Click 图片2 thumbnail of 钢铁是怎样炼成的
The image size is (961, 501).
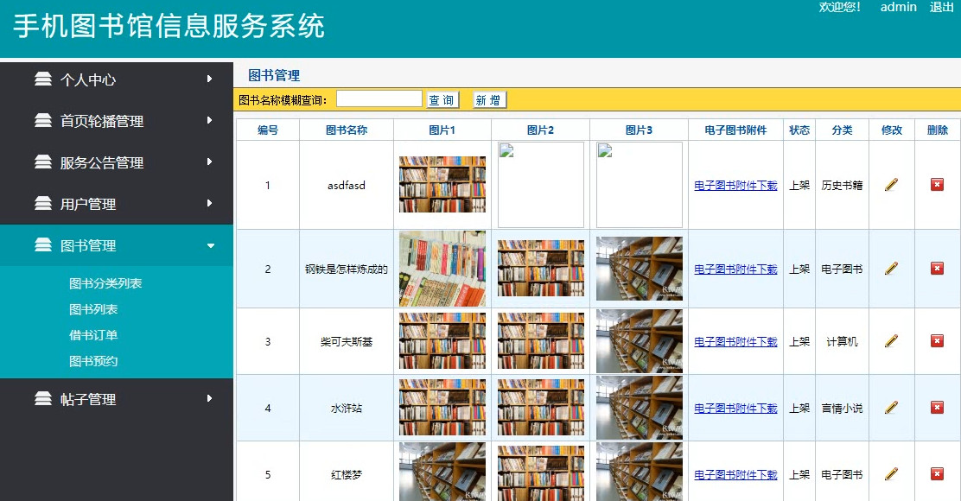point(541,269)
